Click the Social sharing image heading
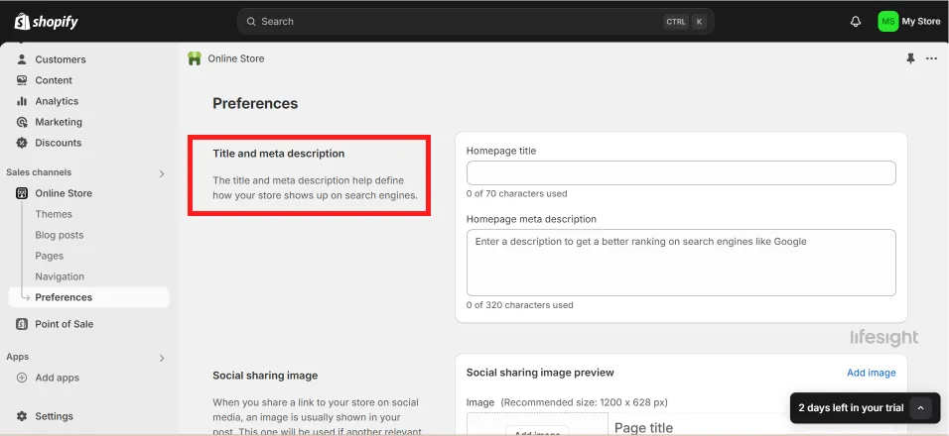The image size is (949, 436). [265, 375]
